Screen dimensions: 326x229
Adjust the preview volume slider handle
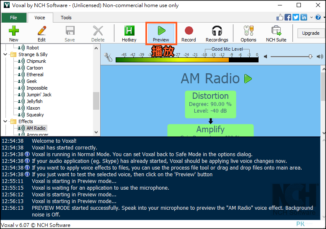310,57
